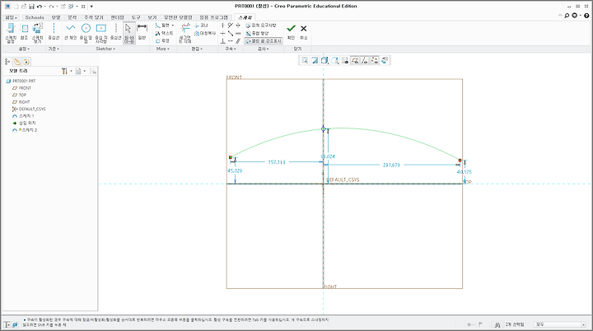Select the 일반 normal dimension tool
This screenshot has height=331, width=593.
[x=142, y=33]
